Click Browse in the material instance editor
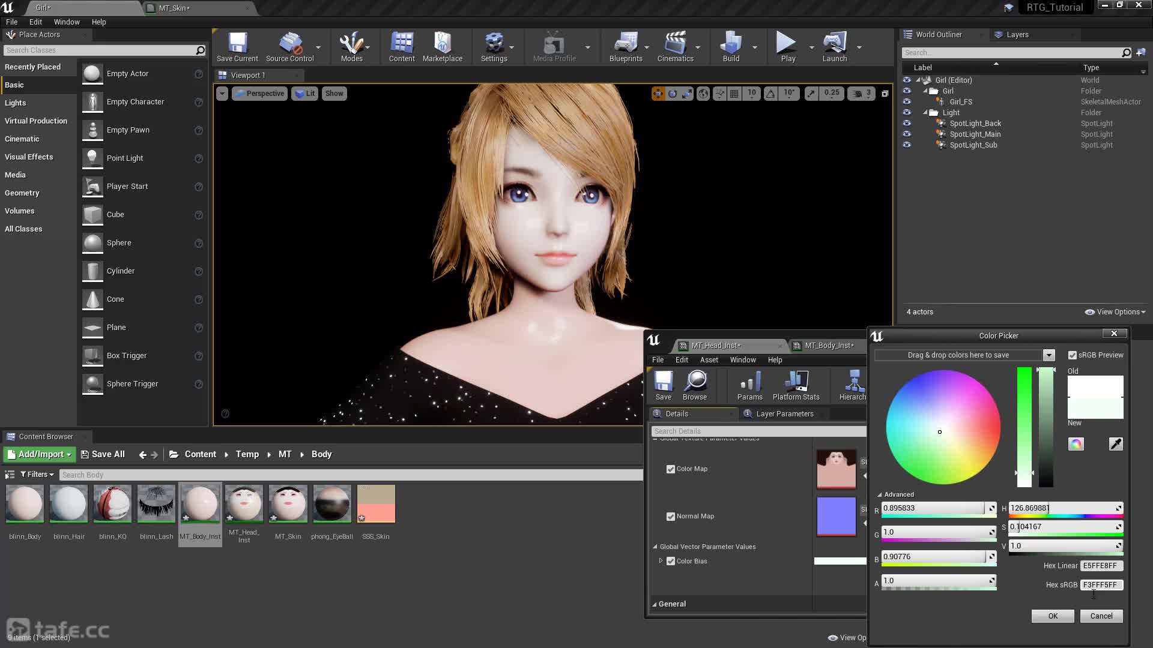The image size is (1153, 648). 695,385
